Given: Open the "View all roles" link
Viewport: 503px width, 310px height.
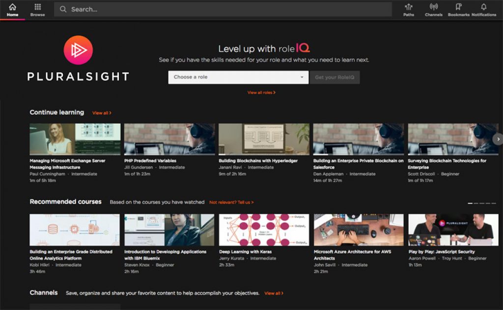Looking at the screenshot, I should point(259,92).
